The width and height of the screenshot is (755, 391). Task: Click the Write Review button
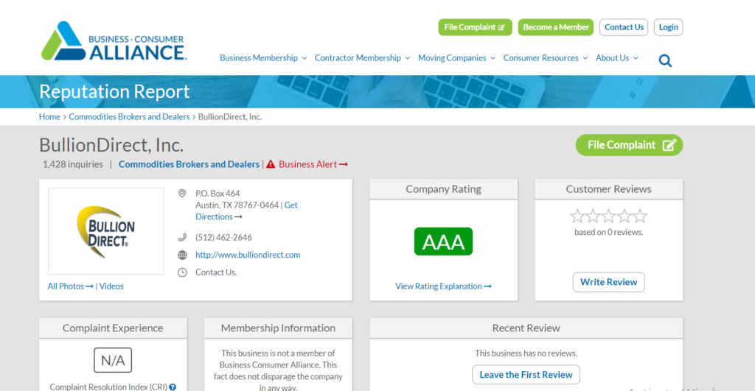(x=608, y=282)
